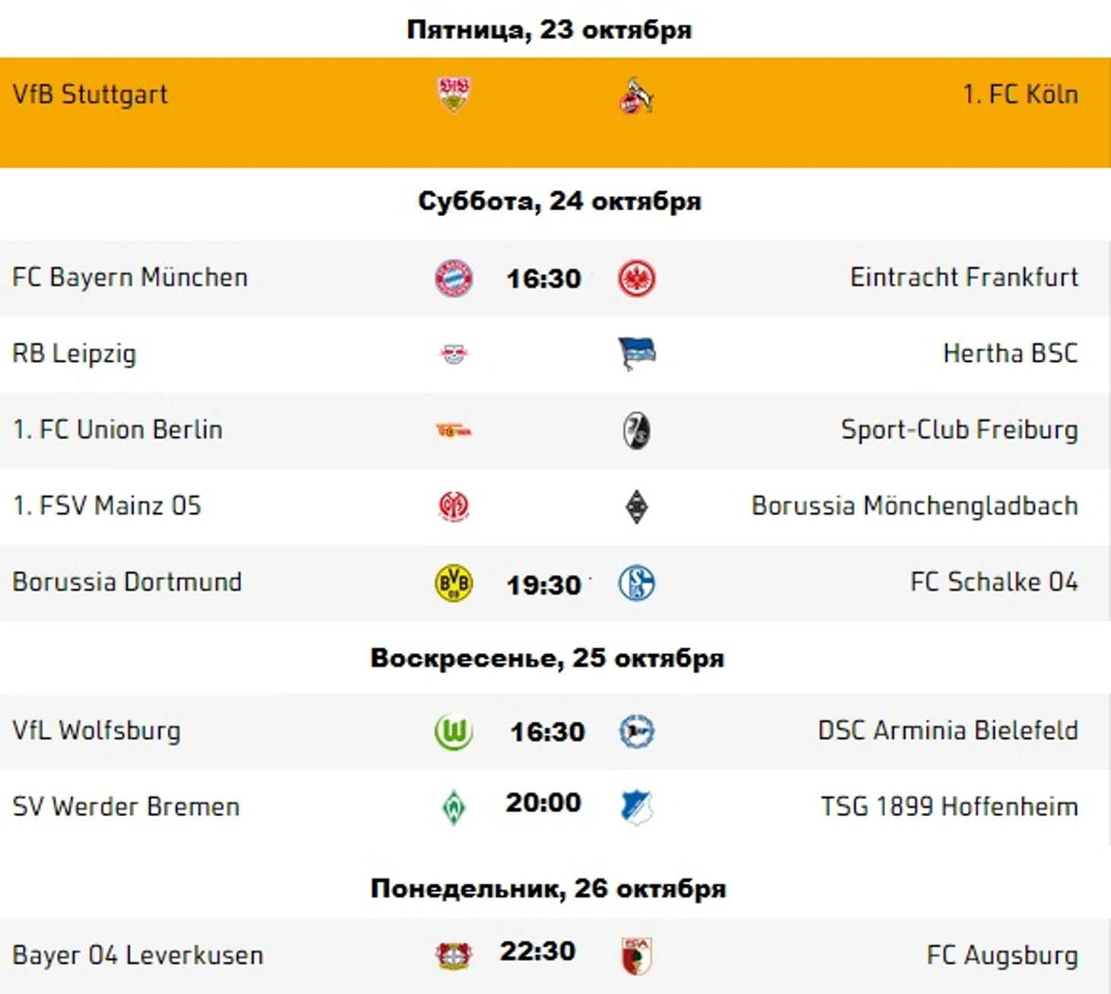This screenshot has width=1111, height=994.
Task: Open the Hertha BSC flag logo
Action: pyautogui.click(x=637, y=354)
